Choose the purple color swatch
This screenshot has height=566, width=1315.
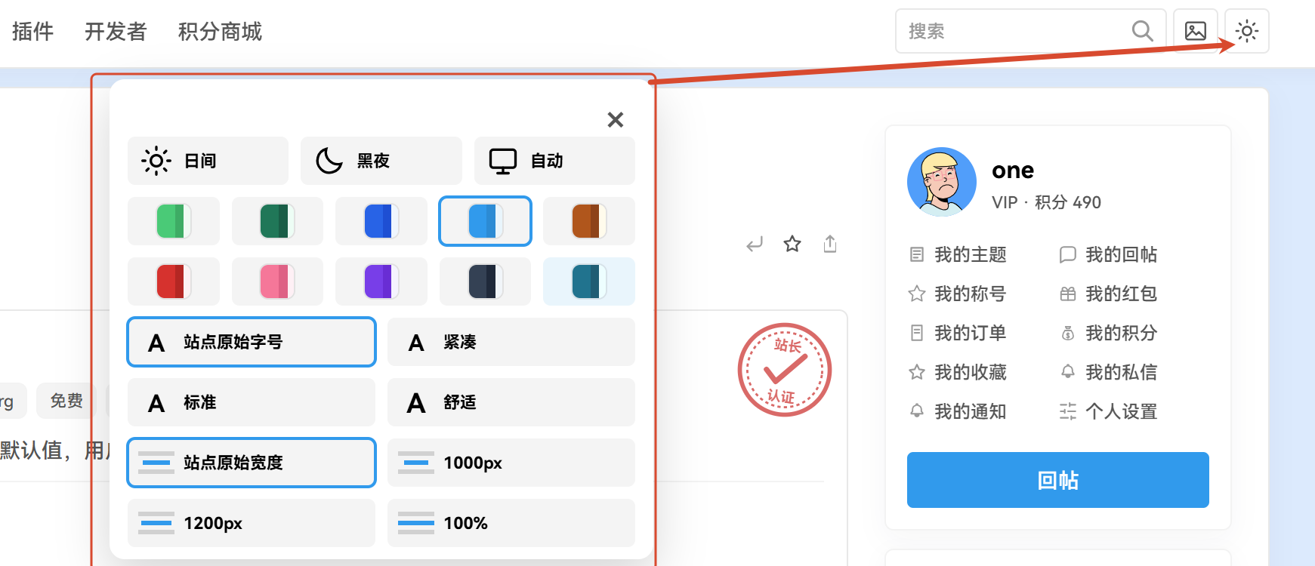coord(381,281)
